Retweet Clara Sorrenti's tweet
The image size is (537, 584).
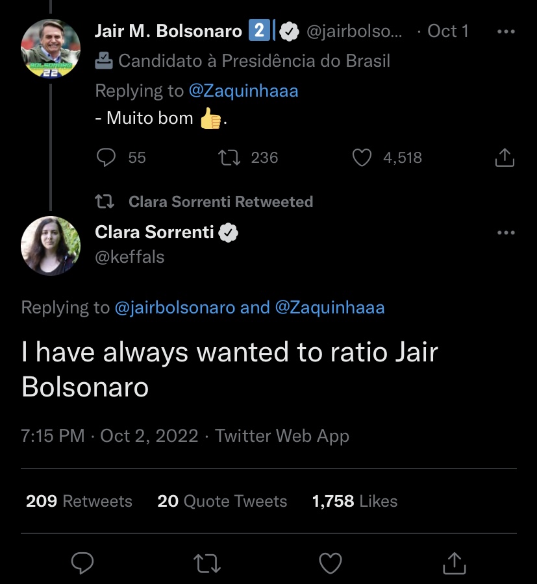coord(207,563)
